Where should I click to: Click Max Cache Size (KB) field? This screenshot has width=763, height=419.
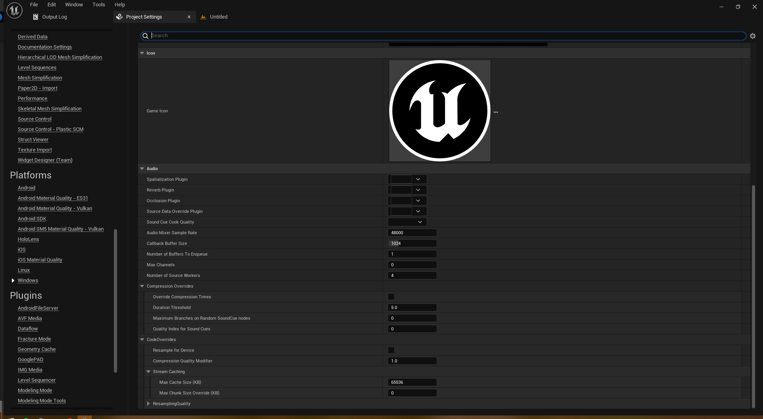click(412, 382)
